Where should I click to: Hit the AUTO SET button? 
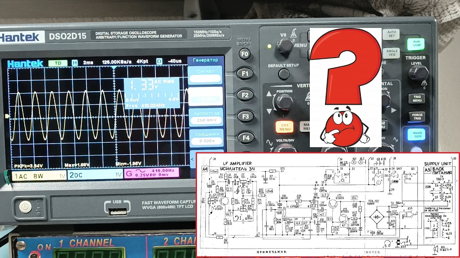(391, 34)
